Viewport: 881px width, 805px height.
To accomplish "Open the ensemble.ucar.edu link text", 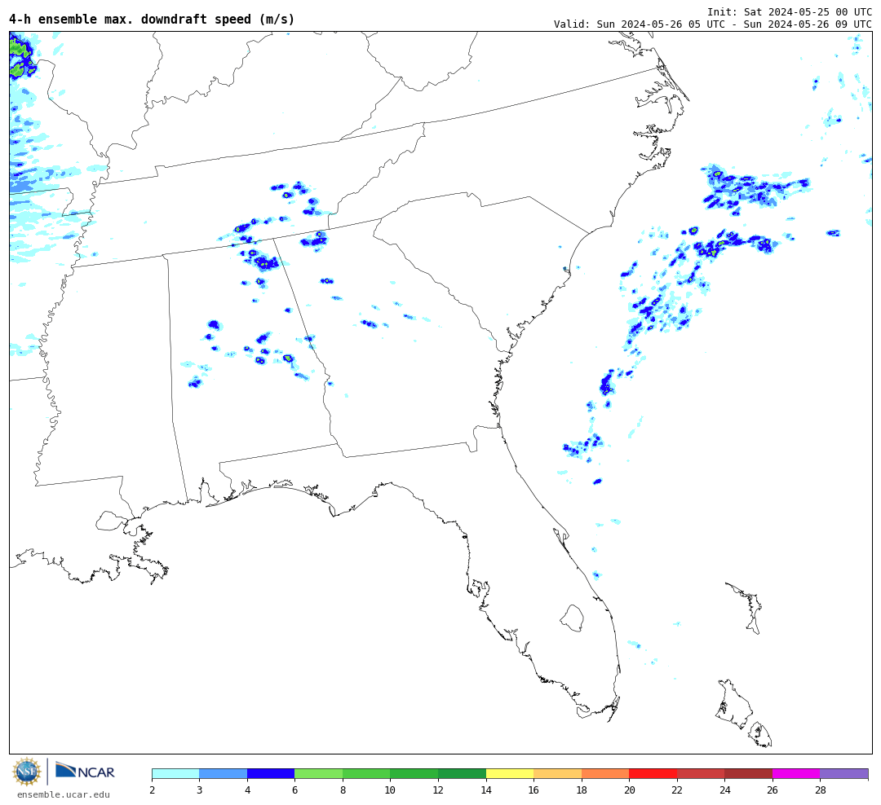I will coord(64,794).
